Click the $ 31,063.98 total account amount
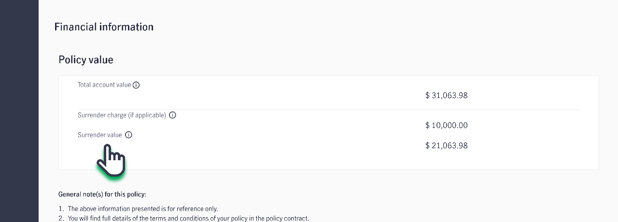Screen dimensions: 618x222 pos(446,96)
